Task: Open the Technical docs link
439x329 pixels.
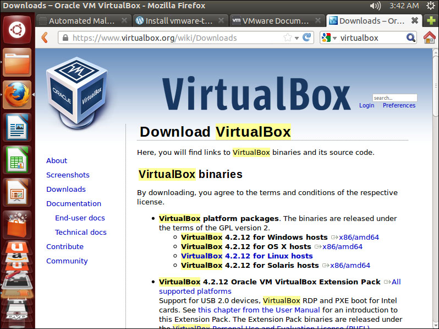Action: click(81, 232)
